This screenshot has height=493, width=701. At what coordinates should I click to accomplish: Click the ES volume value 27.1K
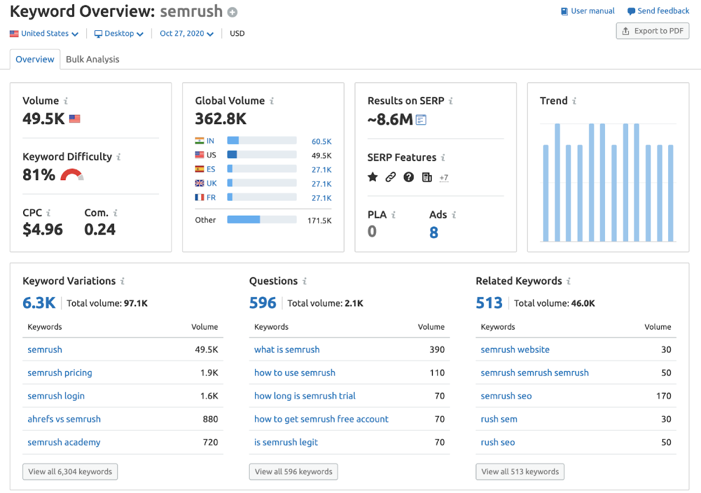[321, 169]
